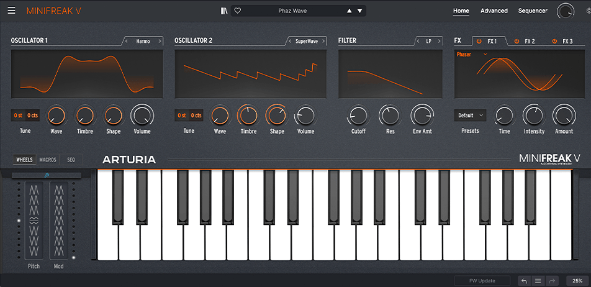Open the edit history list icon
Screen dimensions: 591x287
point(538,281)
